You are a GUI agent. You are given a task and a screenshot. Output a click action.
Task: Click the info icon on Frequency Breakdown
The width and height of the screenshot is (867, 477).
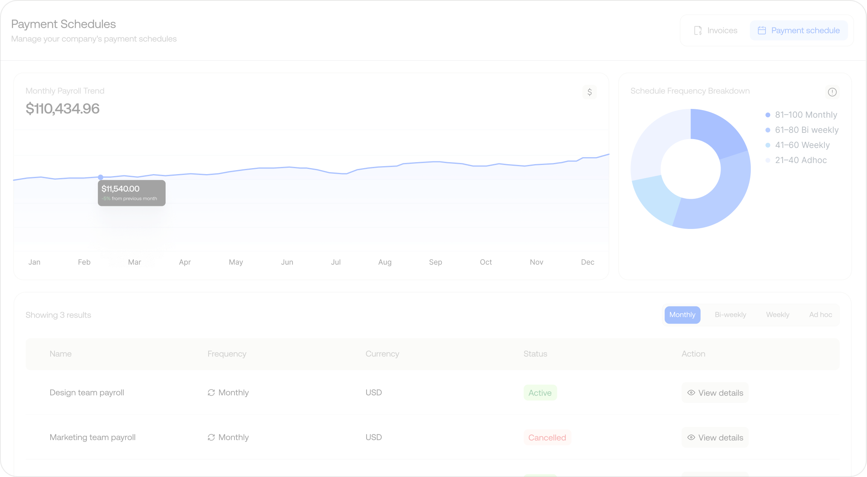(832, 92)
